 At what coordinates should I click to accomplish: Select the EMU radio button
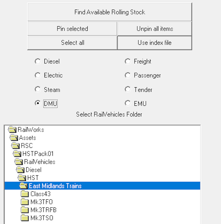point(128,103)
